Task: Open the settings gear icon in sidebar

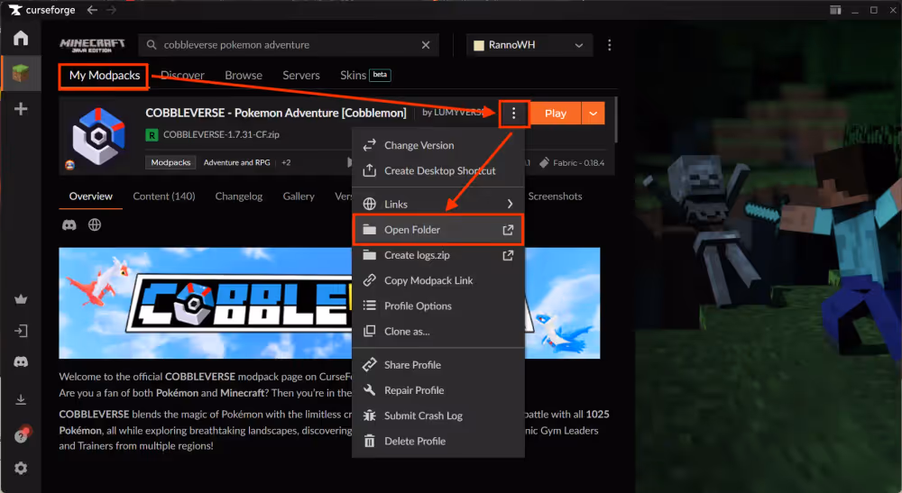Action: tap(21, 469)
